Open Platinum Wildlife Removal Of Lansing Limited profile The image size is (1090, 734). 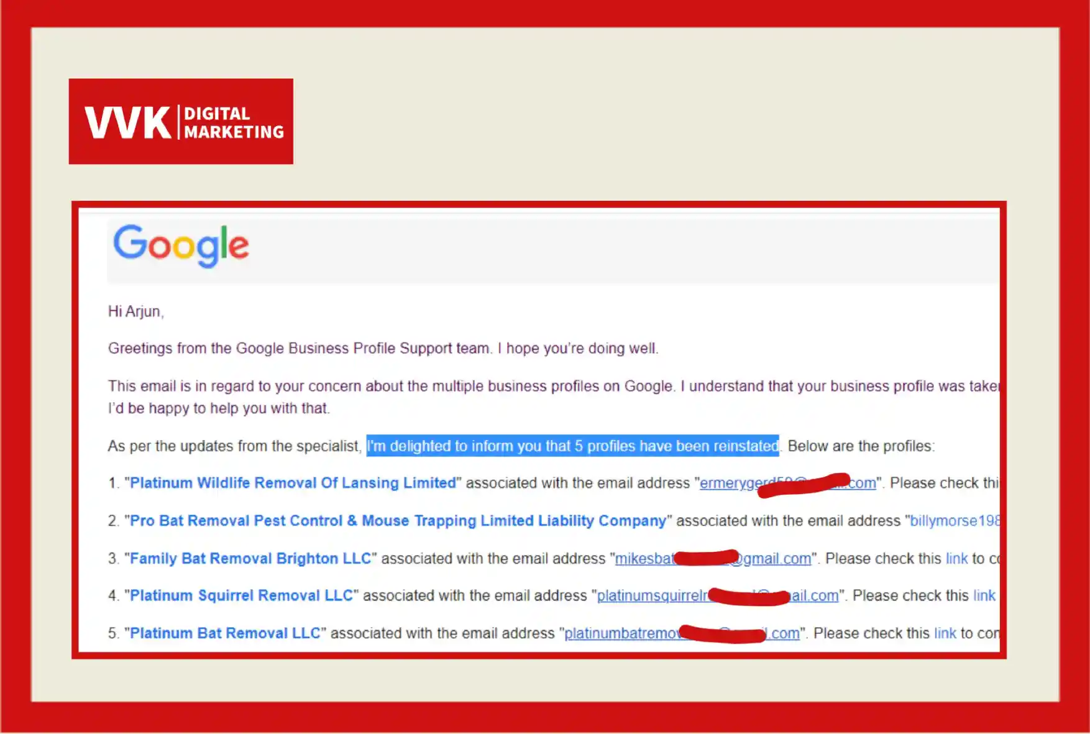[x=293, y=483]
